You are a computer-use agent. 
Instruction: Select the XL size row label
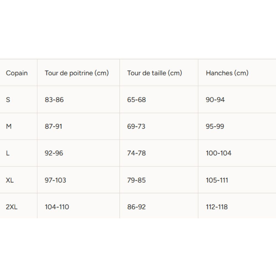coord(10,180)
